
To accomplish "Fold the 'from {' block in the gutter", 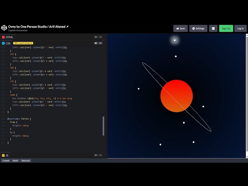I will coord(6,122).
